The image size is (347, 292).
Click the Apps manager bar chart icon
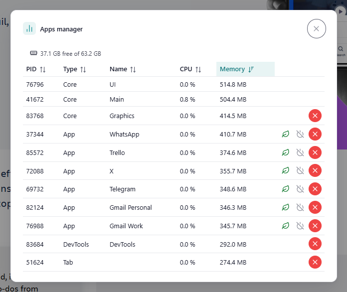click(x=29, y=28)
